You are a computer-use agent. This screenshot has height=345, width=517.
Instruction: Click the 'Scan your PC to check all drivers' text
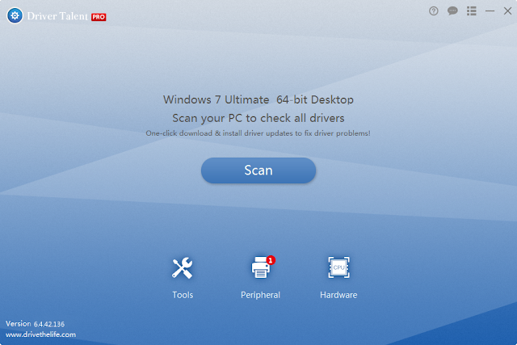click(x=258, y=118)
